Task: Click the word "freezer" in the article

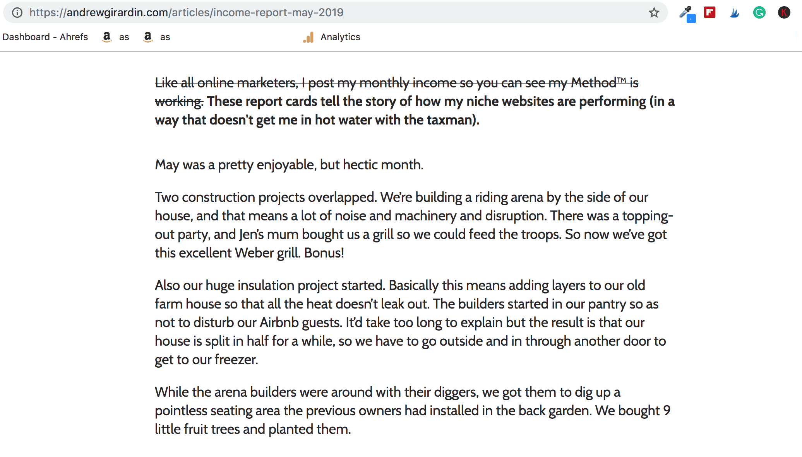Action: coord(235,360)
